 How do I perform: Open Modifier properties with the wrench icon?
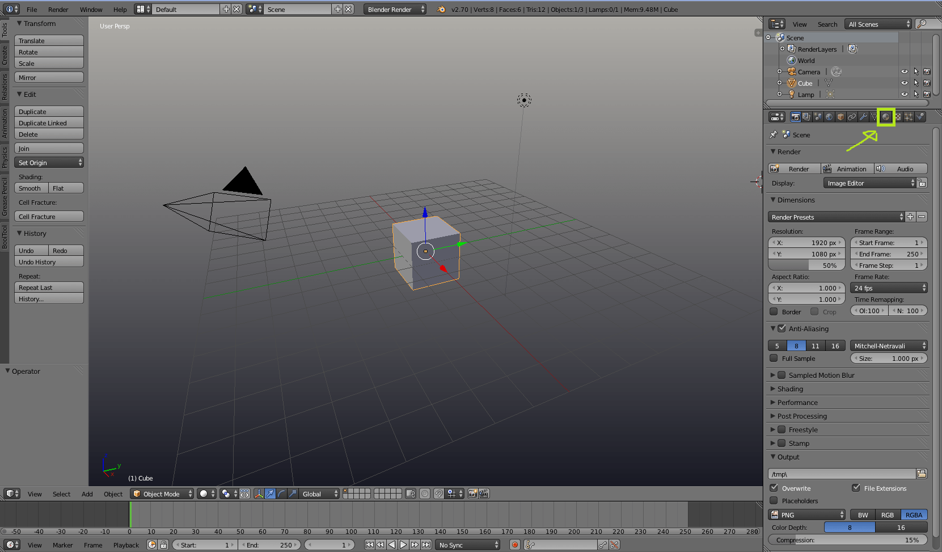point(863,117)
